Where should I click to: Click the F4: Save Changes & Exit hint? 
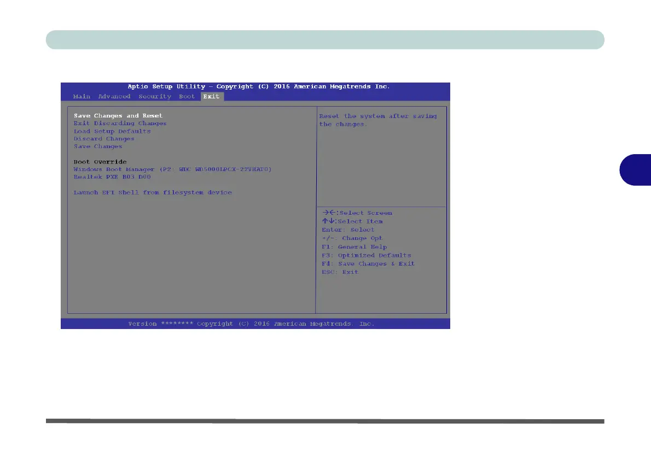pos(368,263)
